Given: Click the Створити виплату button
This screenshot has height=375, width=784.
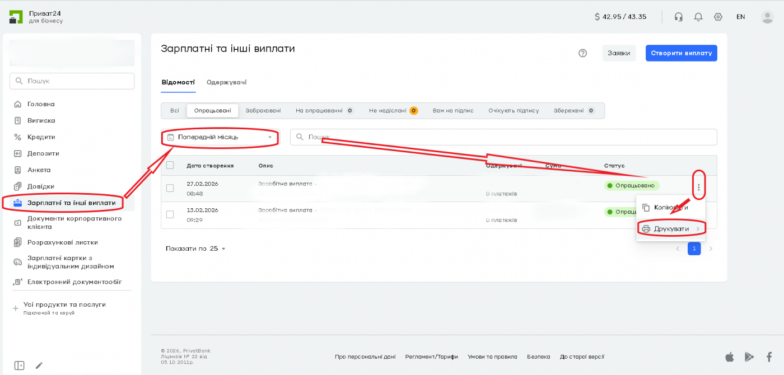Looking at the screenshot, I should (x=681, y=53).
